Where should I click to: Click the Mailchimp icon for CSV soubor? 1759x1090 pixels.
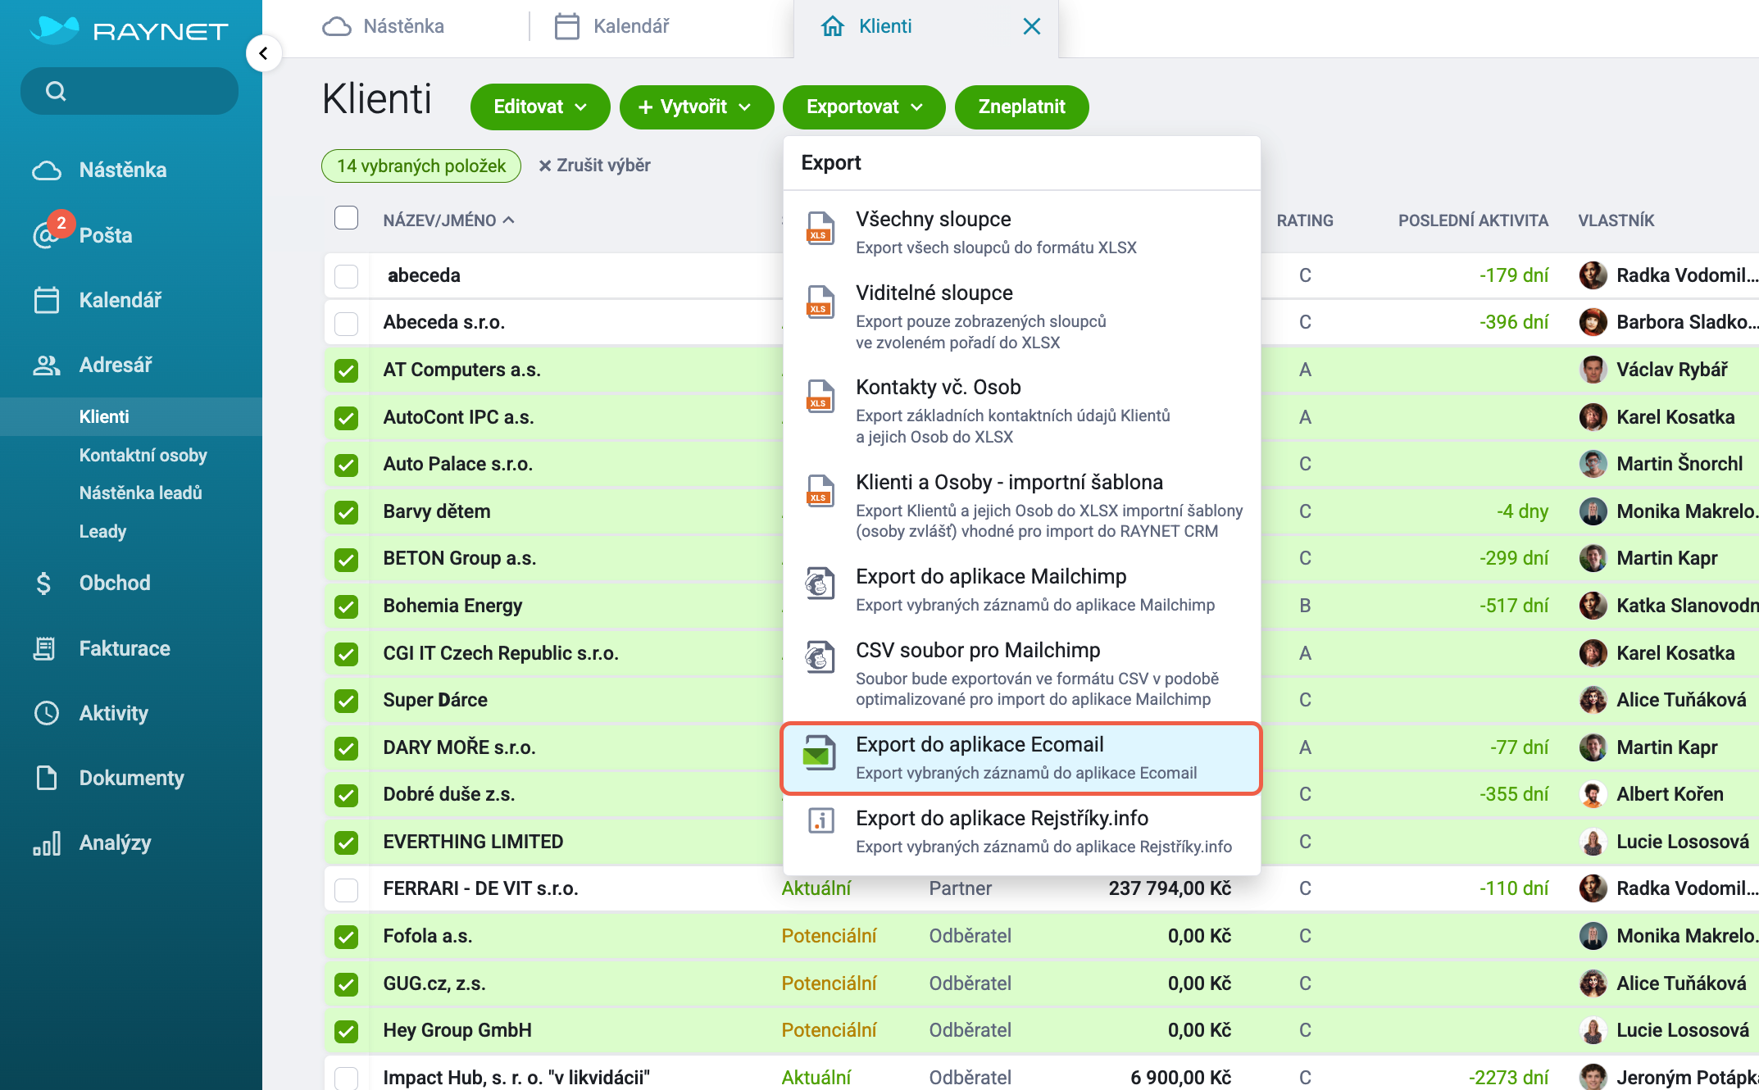(820, 656)
